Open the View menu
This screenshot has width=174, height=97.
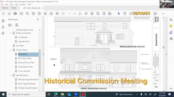click(11, 4)
